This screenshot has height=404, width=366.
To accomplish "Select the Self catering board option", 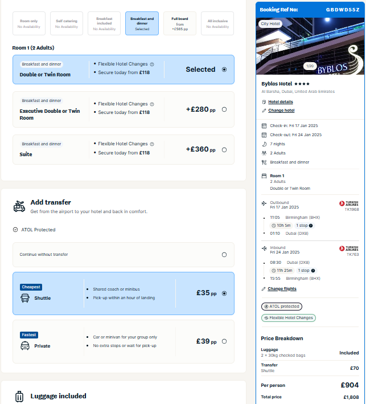I will tap(67, 23).
